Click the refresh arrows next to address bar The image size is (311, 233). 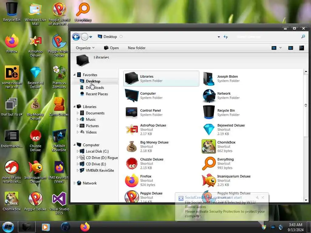click(226, 37)
